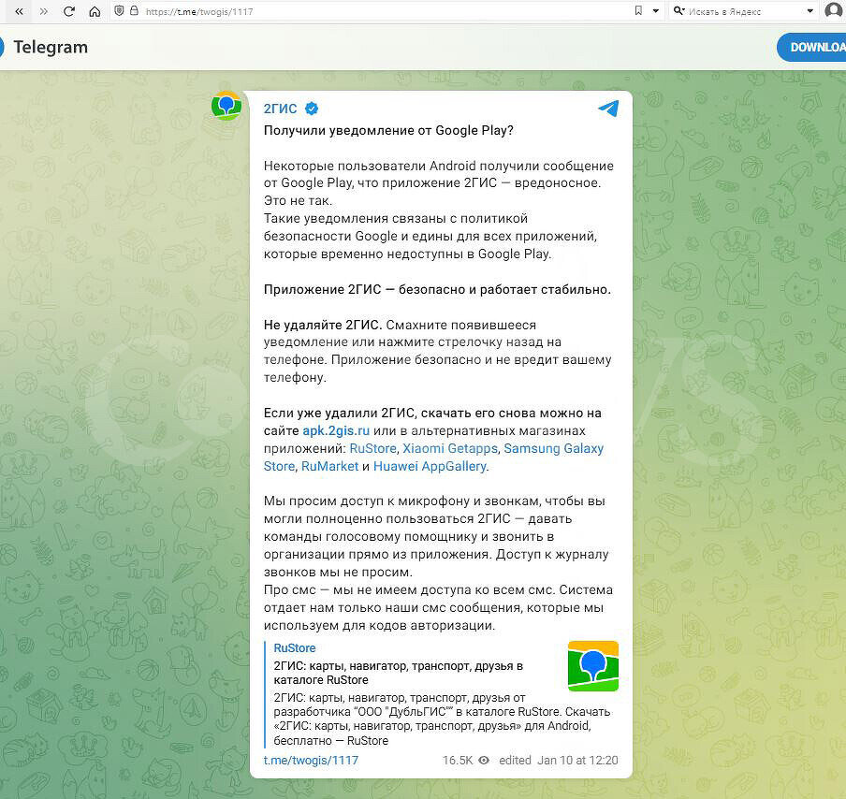Click the 'Jan 10 at 12:20' timestamp
846x799 pixels.
tap(577, 760)
